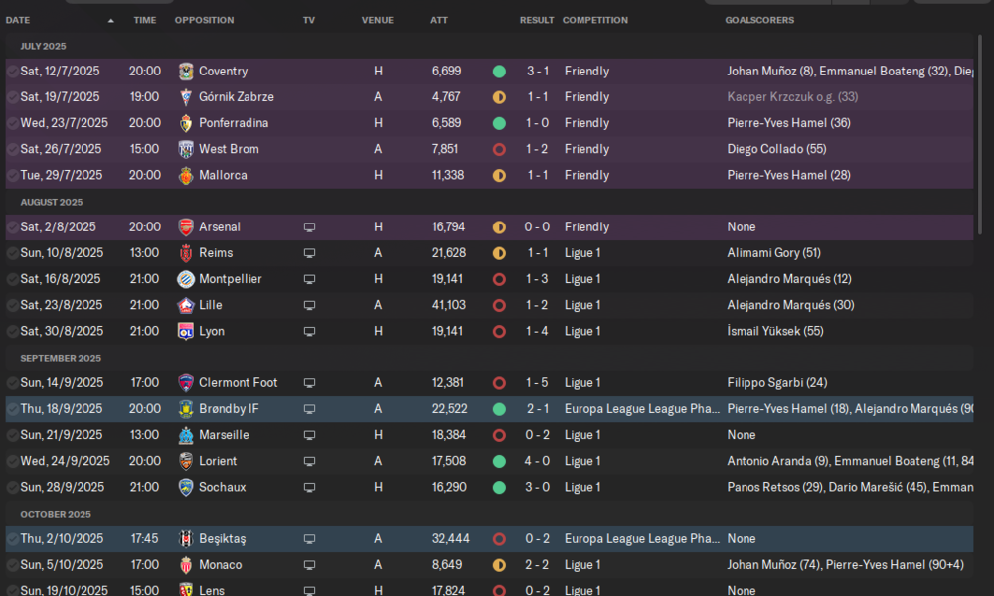Viewport: 994px width, 596px height.
Task: Click the Coventry club crest
Action: pos(185,71)
